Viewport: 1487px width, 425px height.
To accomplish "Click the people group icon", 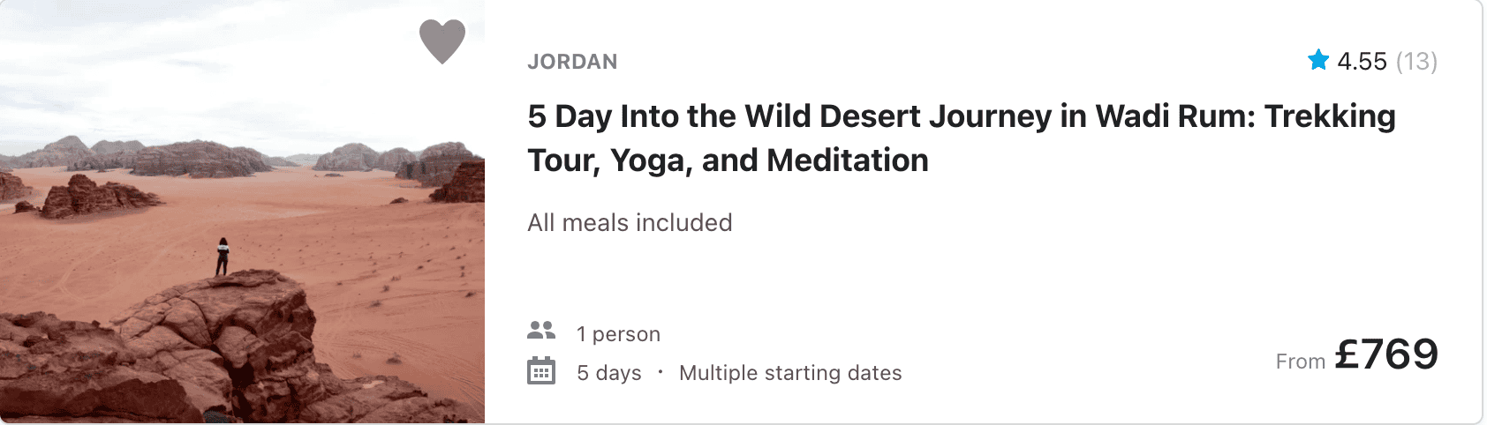I will tap(541, 331).
